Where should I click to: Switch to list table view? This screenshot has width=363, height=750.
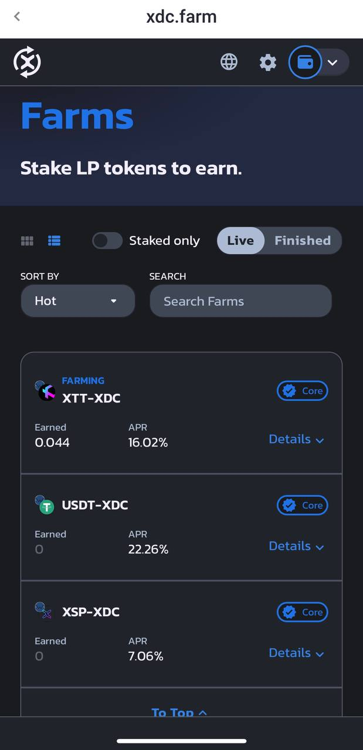click(55, 241)
